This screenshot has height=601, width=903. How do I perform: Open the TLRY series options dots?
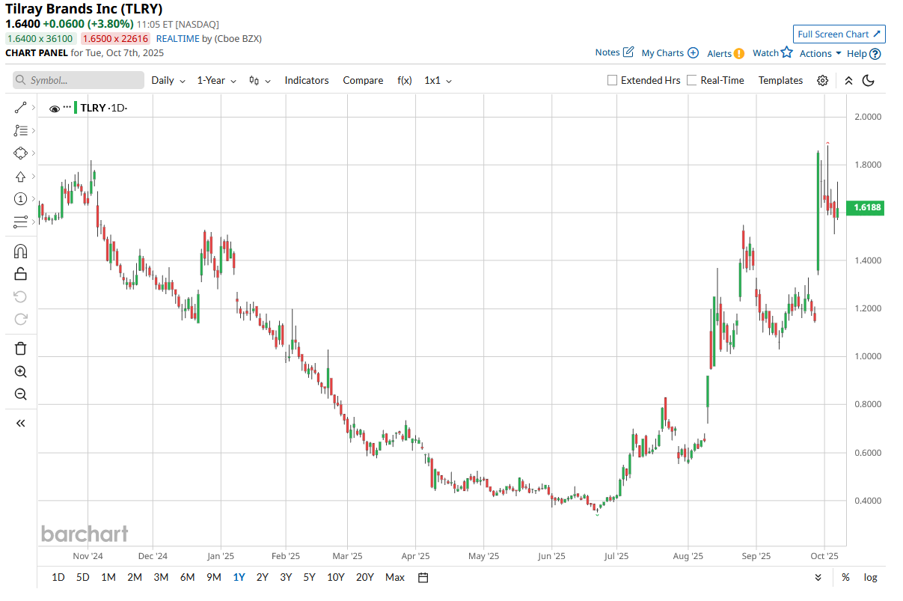pos(67,108)
